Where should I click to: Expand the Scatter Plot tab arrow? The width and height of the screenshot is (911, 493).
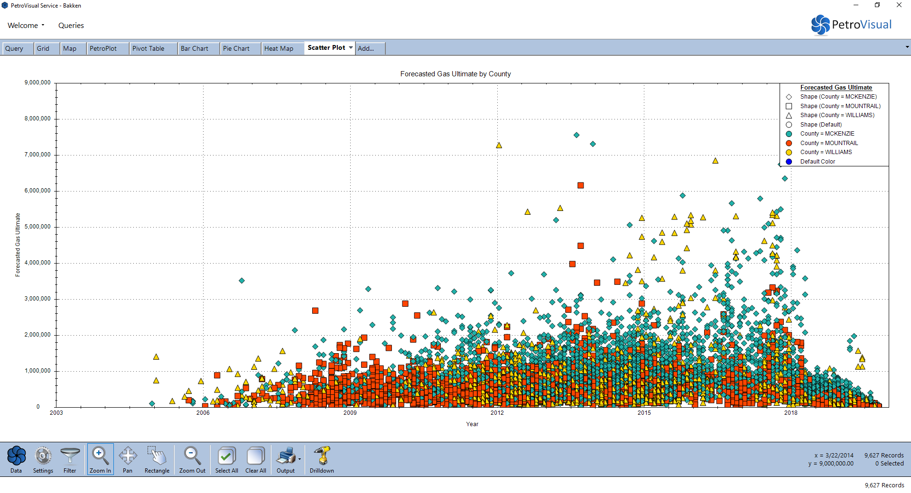(351, 48)
